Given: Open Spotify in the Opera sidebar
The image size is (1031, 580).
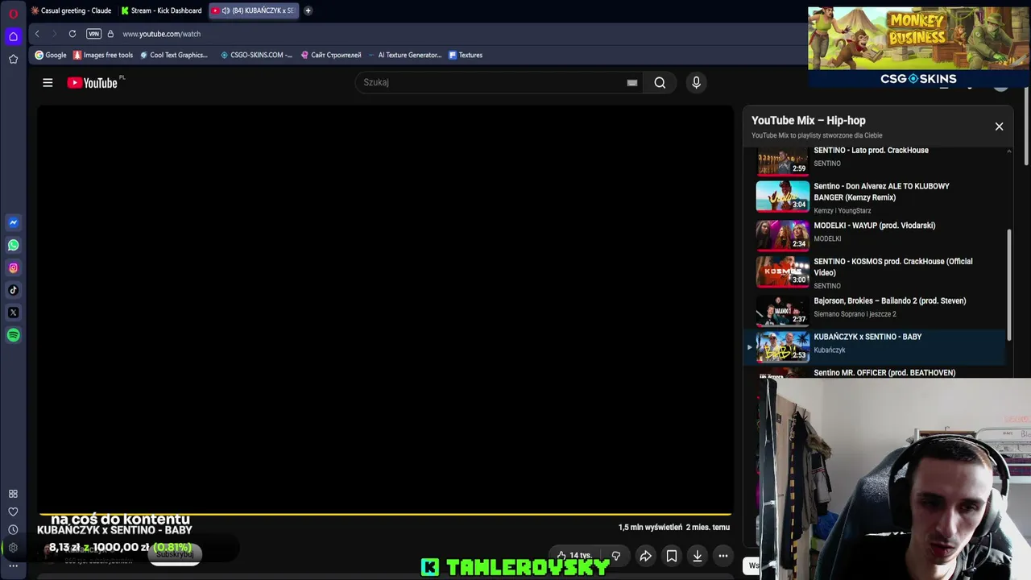Looking at the screenshot, I should pyautogui.click(x=13, y=335).
